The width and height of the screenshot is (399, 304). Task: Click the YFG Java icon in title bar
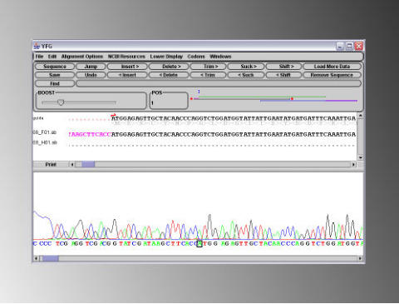37,46
